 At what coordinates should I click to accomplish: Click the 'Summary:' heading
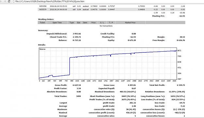(x=43, y=31)
